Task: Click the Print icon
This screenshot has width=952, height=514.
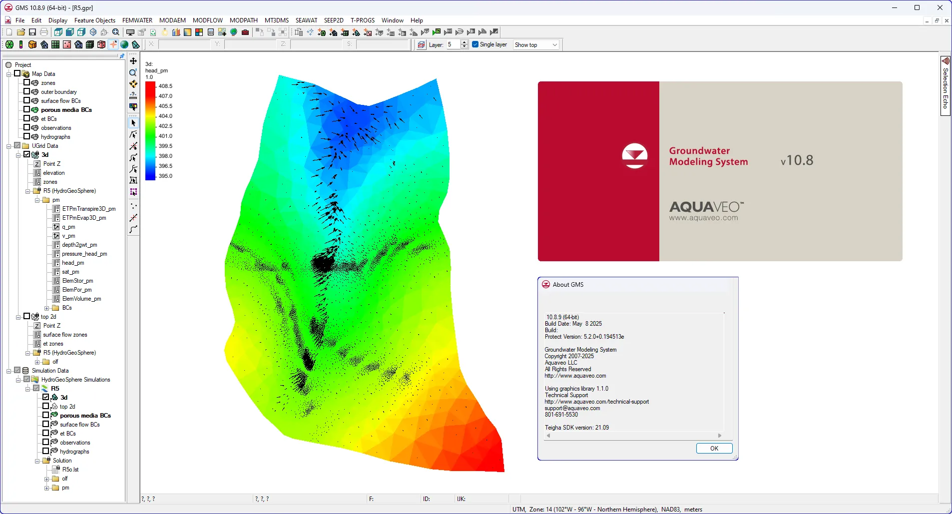Action: (x=44, y=32)
